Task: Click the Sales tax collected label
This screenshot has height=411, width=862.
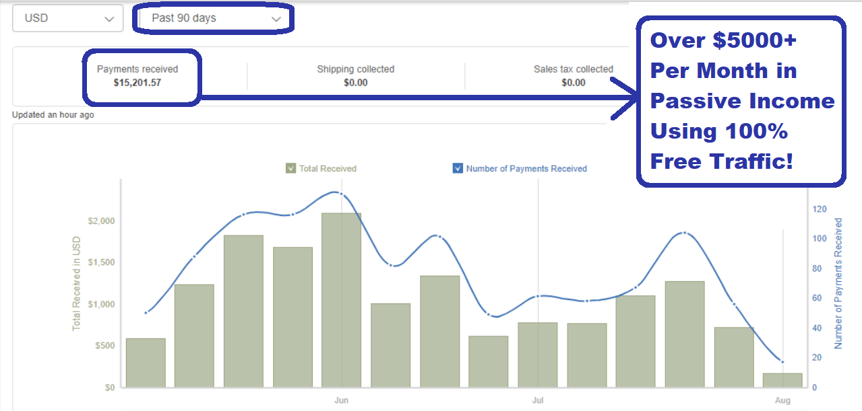Action: [x=574, y=69]
